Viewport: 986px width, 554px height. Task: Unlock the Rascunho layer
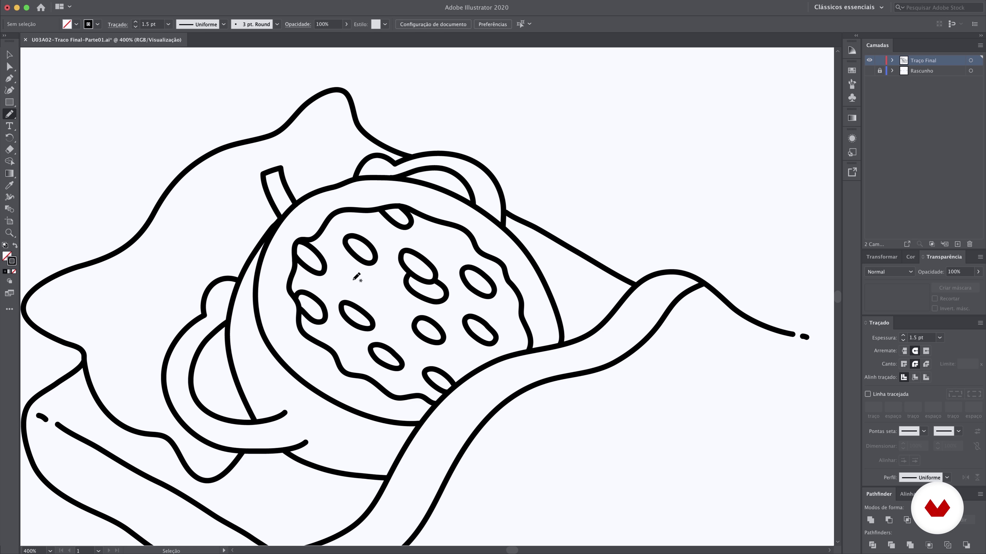click(880, 71)
